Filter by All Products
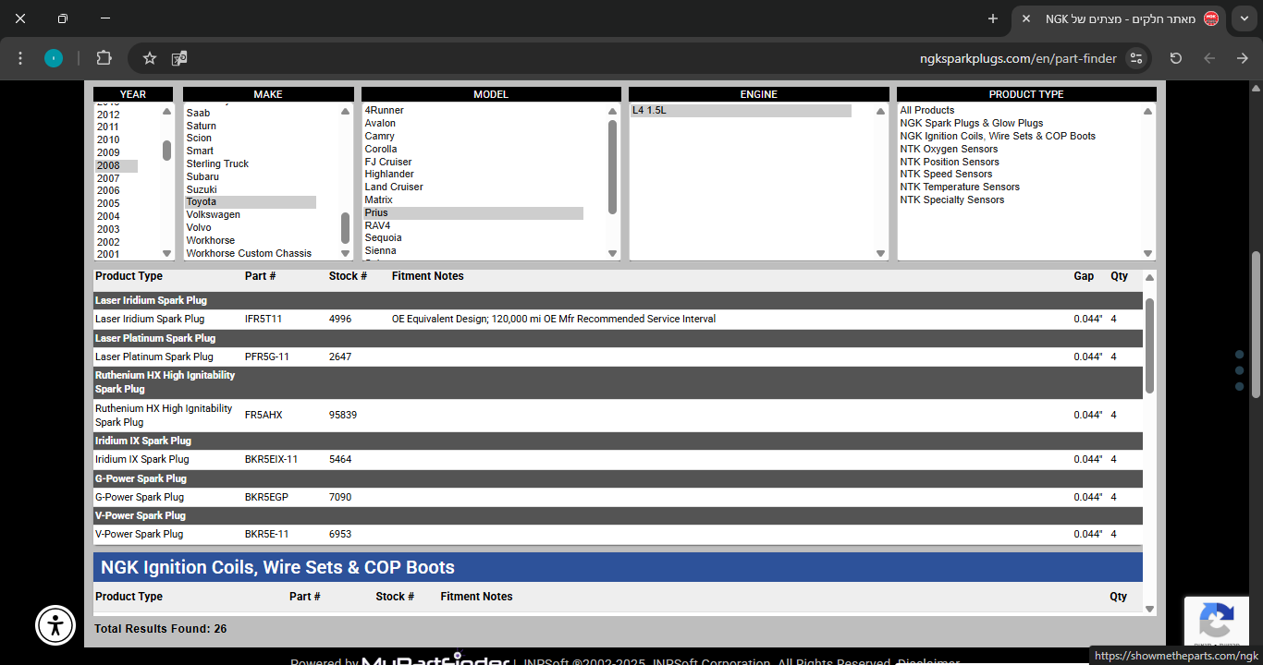 927,110
